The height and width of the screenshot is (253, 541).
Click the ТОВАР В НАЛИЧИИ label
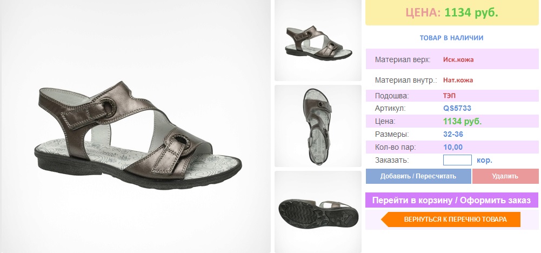point(451,38)
